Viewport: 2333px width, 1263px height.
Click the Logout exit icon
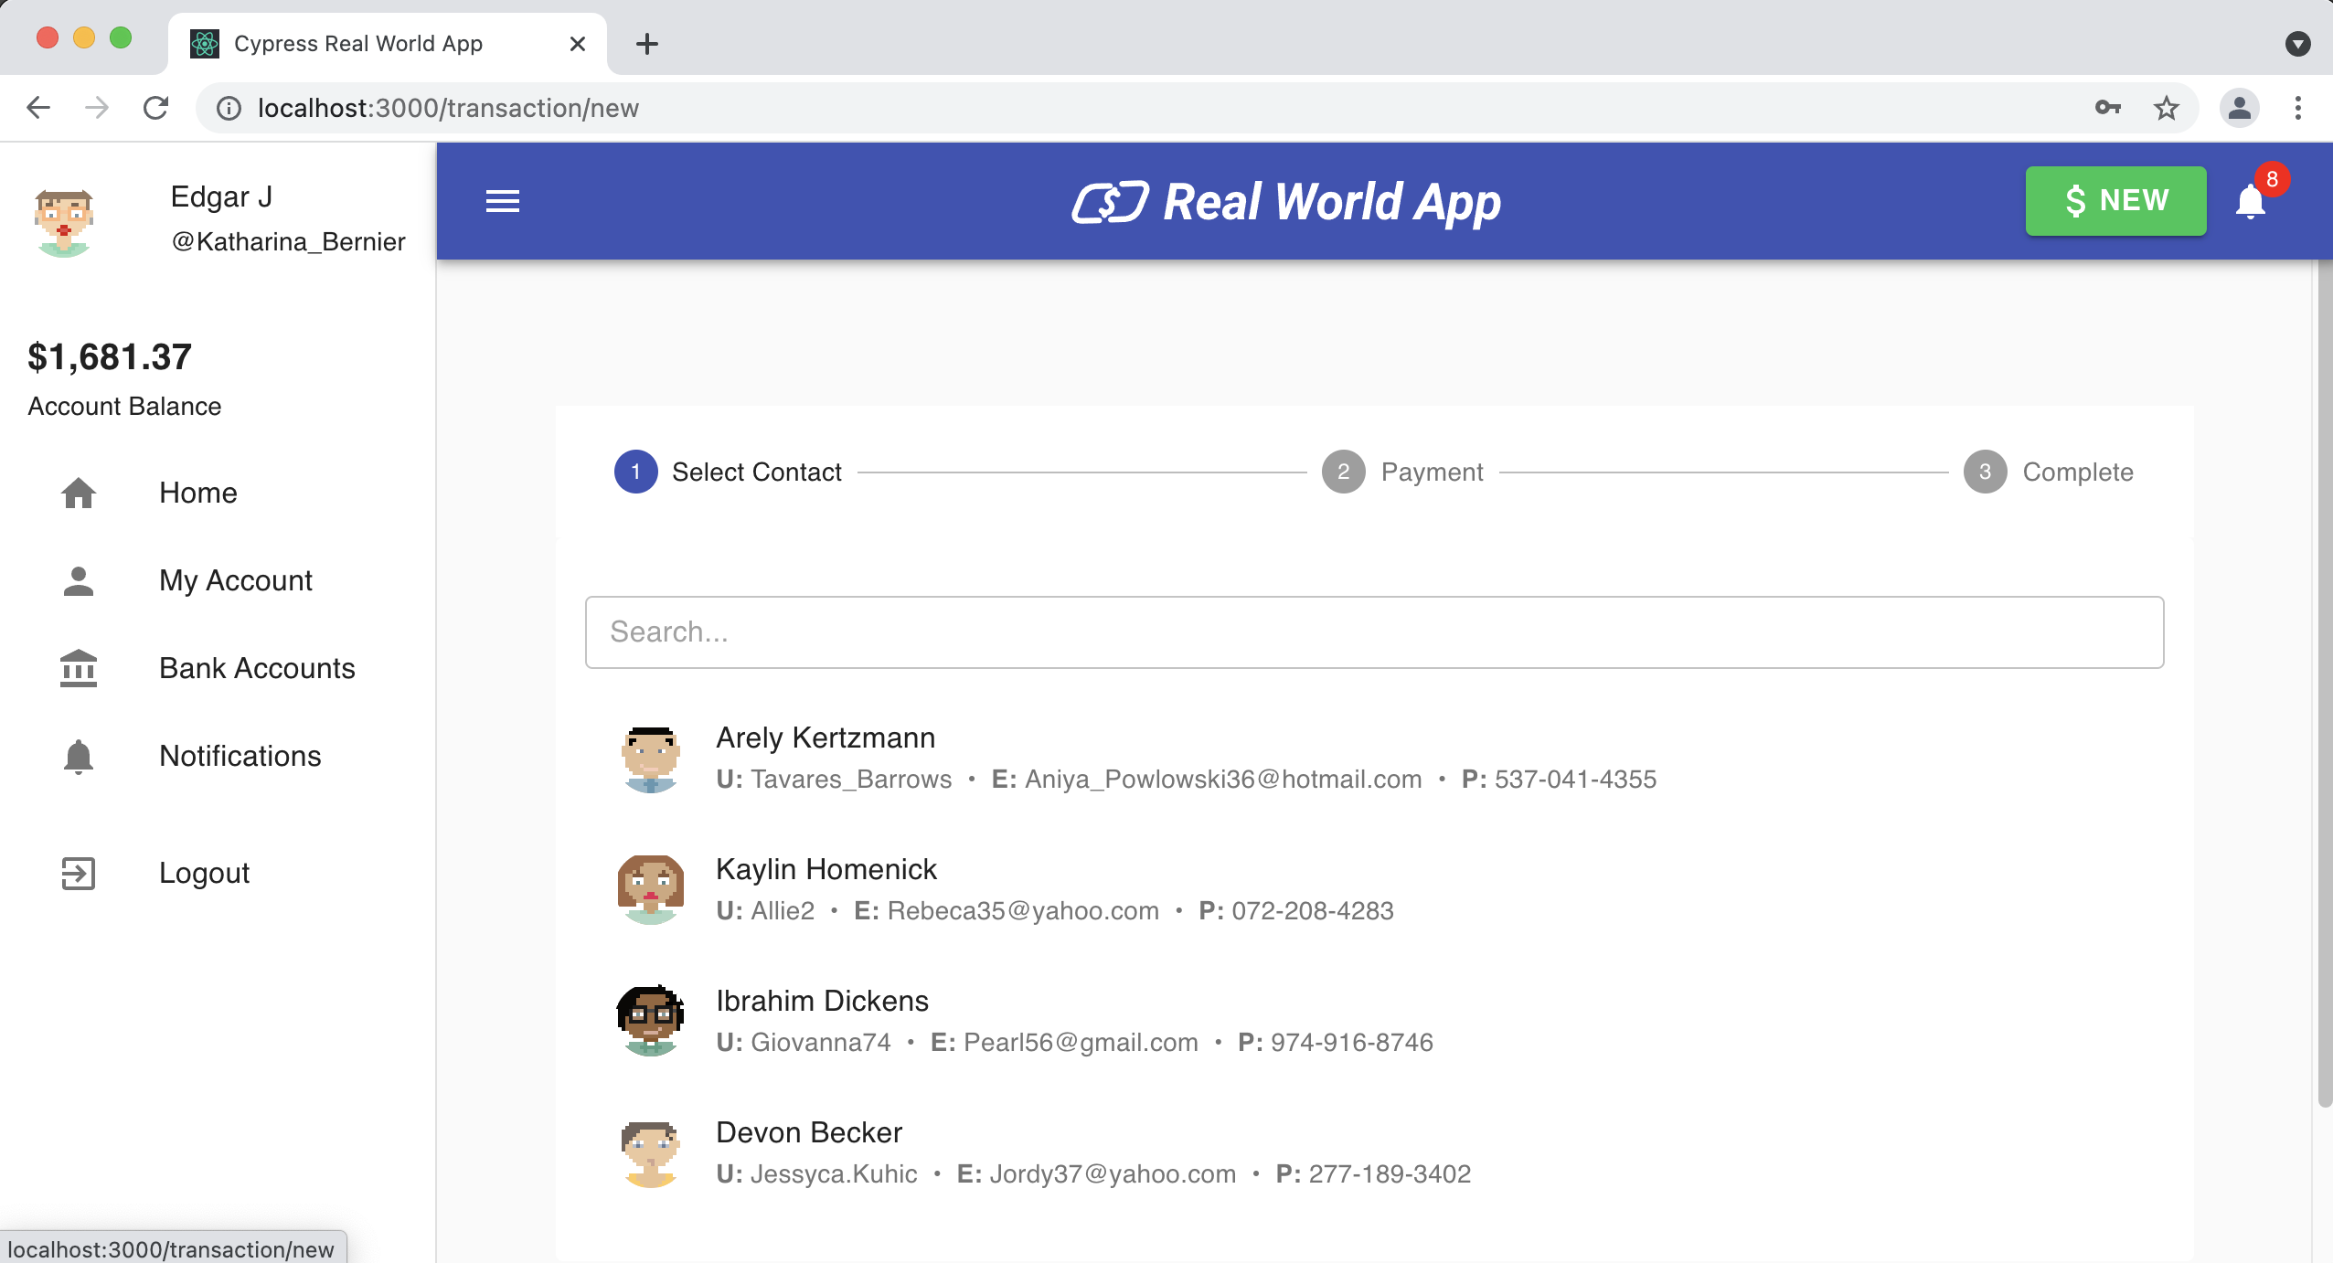[79, 873]
